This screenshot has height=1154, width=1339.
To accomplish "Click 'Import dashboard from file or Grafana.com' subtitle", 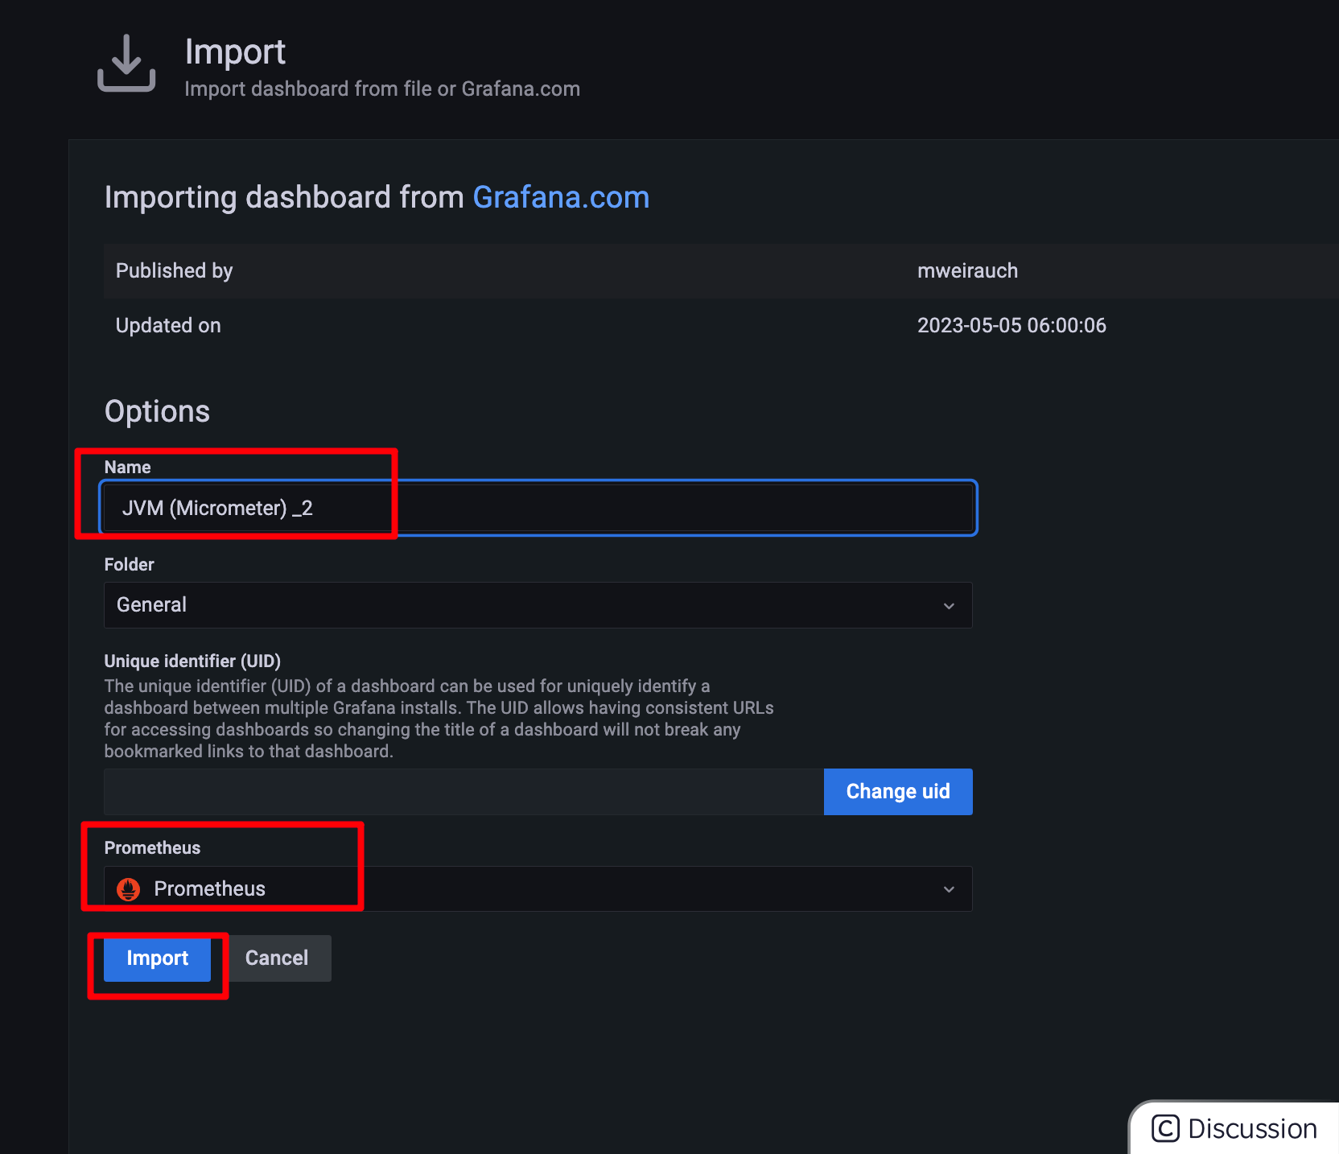I will (x=382, y=89).
